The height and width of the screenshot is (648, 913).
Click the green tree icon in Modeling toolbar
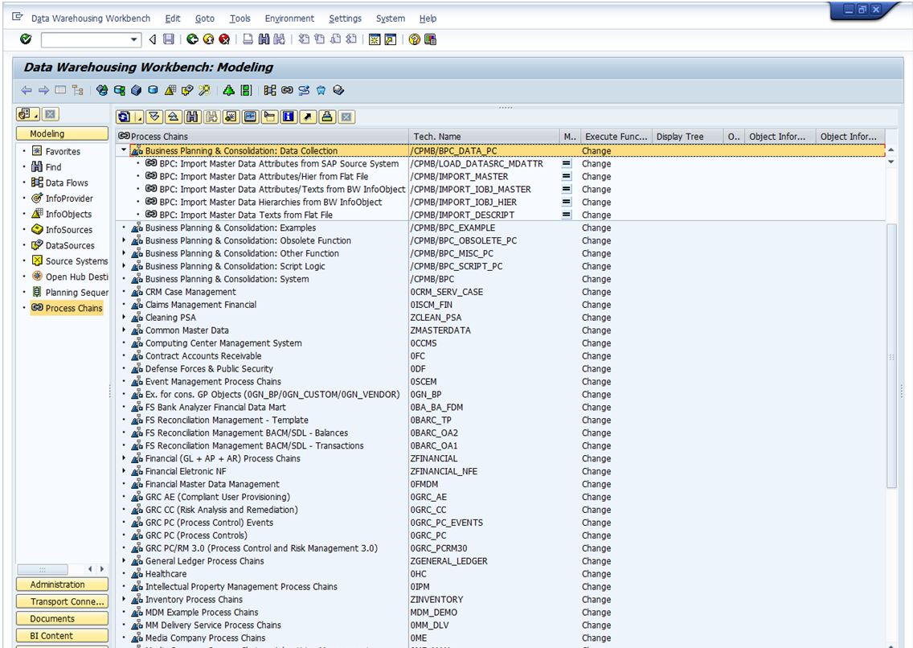(229, 90)
